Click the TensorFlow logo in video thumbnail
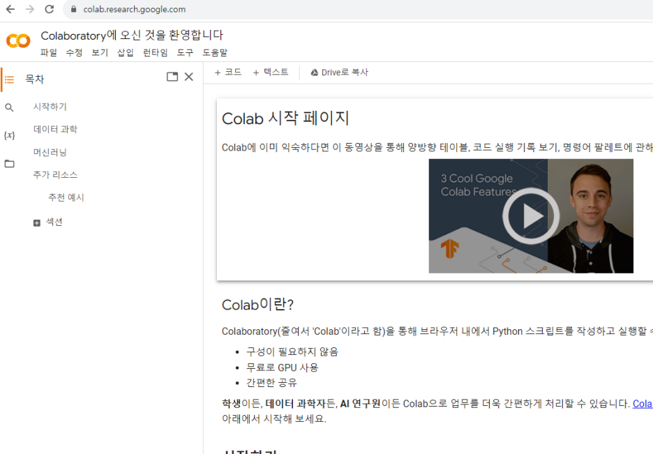Screen dimensions: 653x454 coord(450,249)
